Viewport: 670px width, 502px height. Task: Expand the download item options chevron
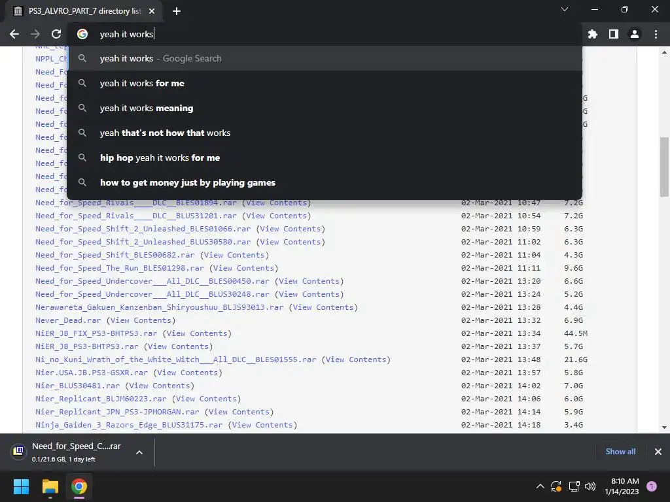coord(139,452)
